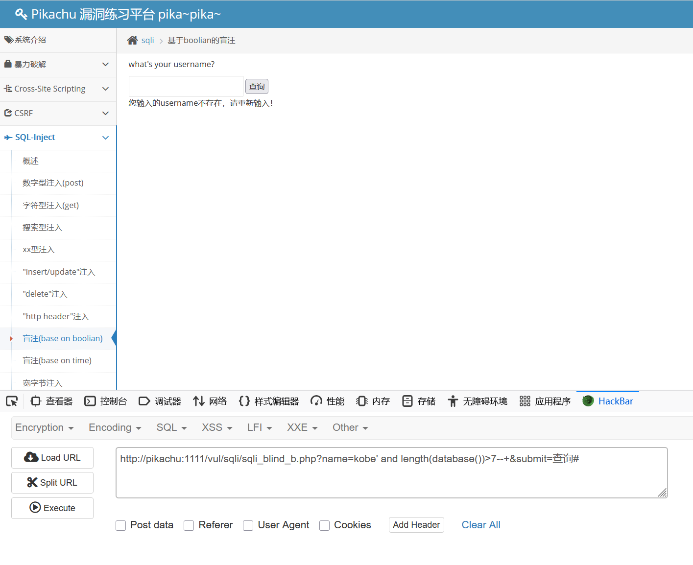The width and height of the screenshot is (693, 565).
Task: Open the XSS dropdown menu
Action: point(217,427)
